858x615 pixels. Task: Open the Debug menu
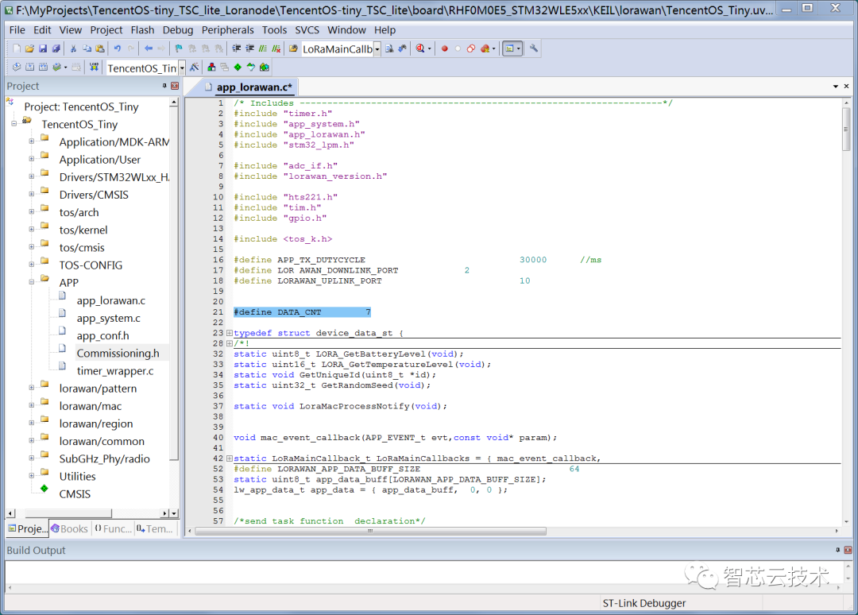(x=178, y=30)
